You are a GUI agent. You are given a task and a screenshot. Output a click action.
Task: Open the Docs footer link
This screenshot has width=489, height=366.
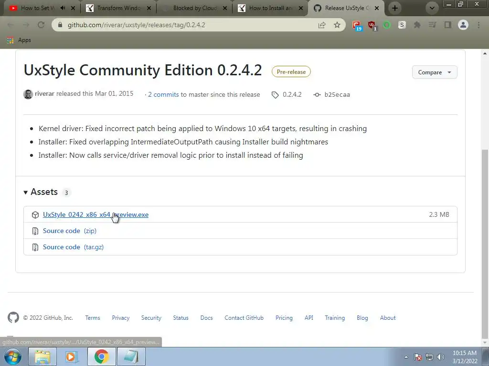click(206, 318)
